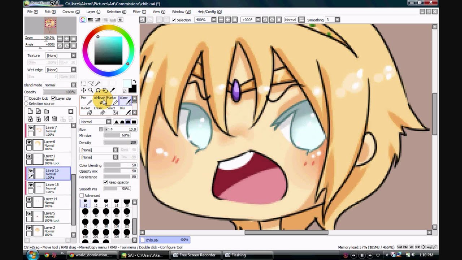The width and height of the screenshot is (462, 260).
Task: Toggle the Layer clip checkbox
Action: 53,98
